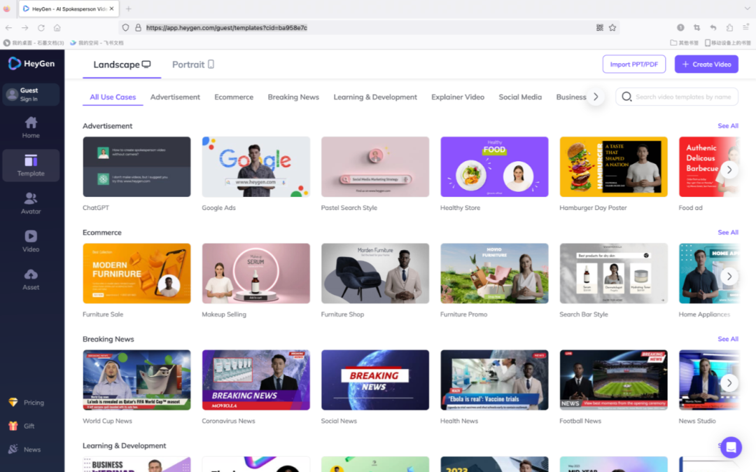Open the Healthy Store template
Image resolution: width=756 pixels, height=472 pixels.
point(494,167)
